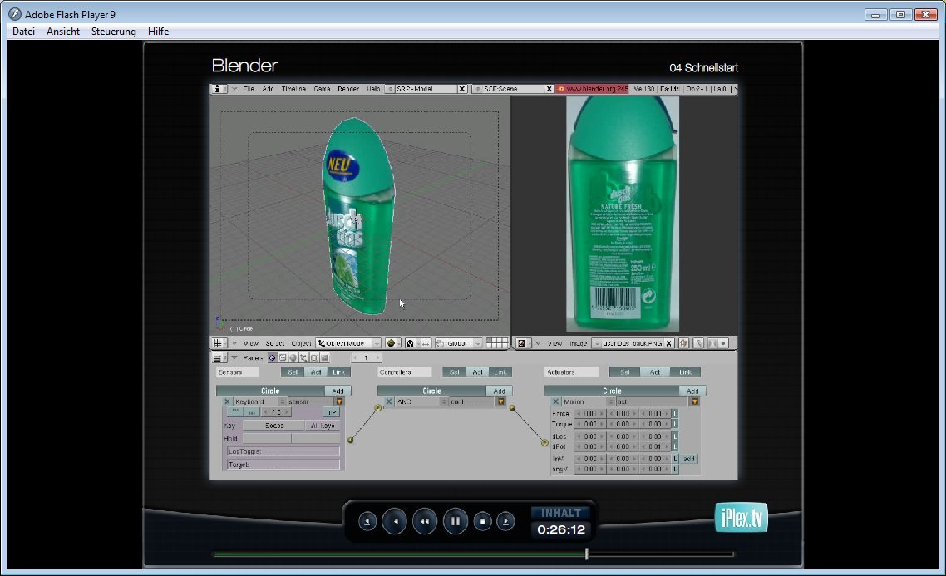Open Blender's Game menu
This screenshot has height=576, width=946.
[x=322, y=89]
